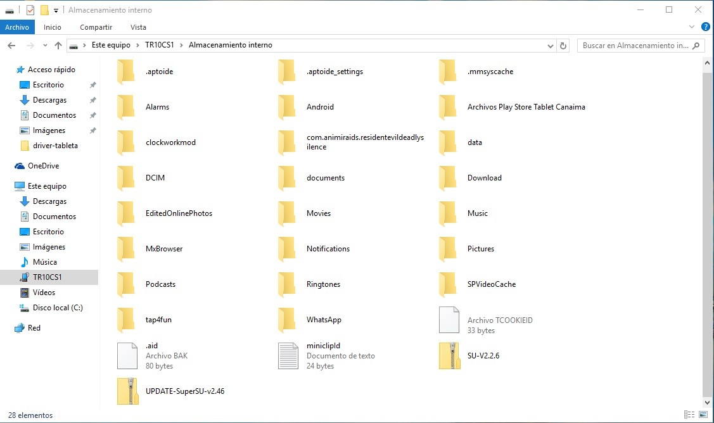
Task: Click TR10CS1 in the address breadcrumb
Action: [x=159, y=46]
